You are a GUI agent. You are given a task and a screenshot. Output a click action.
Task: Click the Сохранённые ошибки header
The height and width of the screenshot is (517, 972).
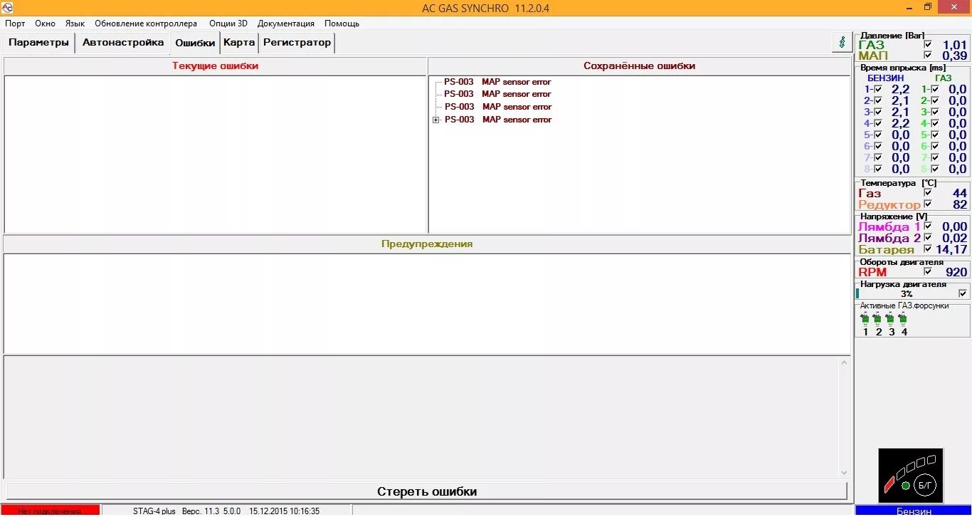[x=639, y=66]
